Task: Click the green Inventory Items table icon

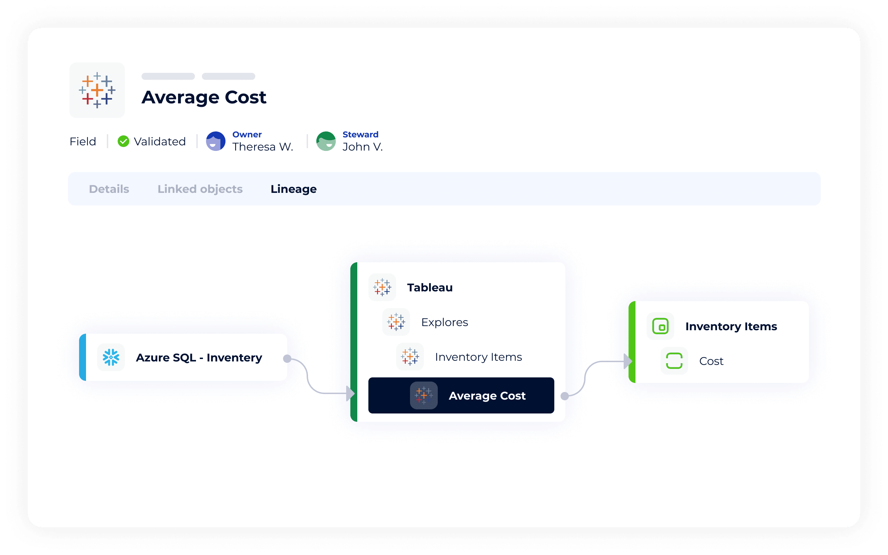Action: coord(660,326)
